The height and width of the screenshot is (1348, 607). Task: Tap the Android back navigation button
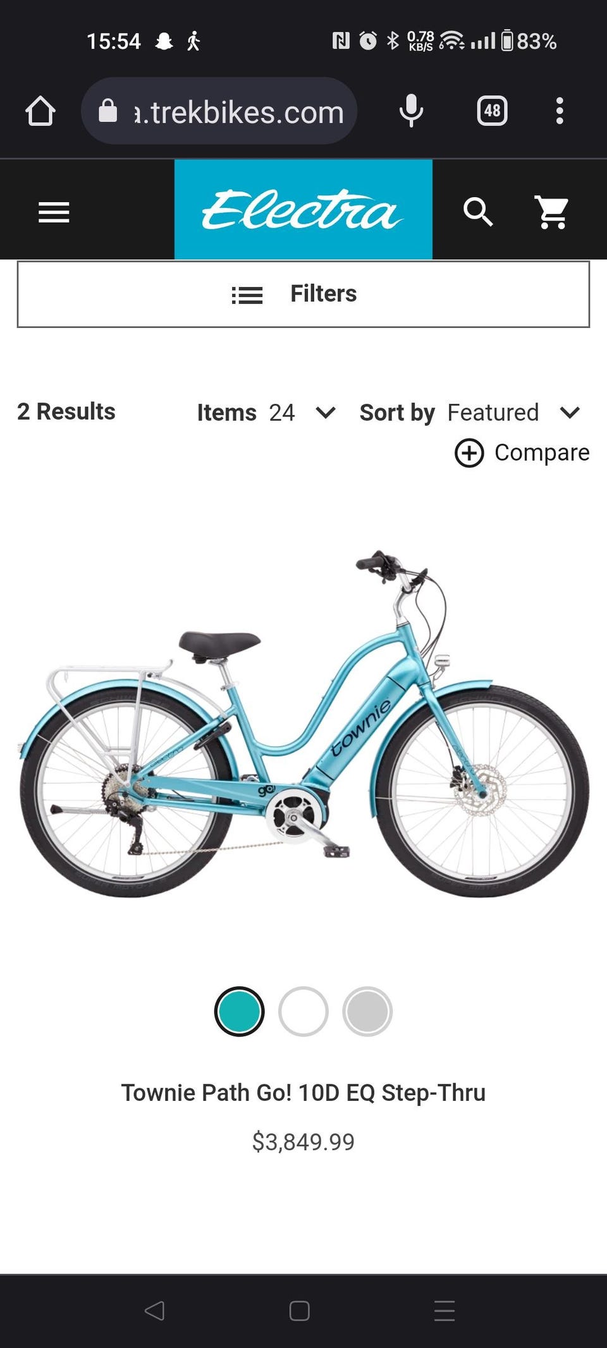coord(155,1311)
